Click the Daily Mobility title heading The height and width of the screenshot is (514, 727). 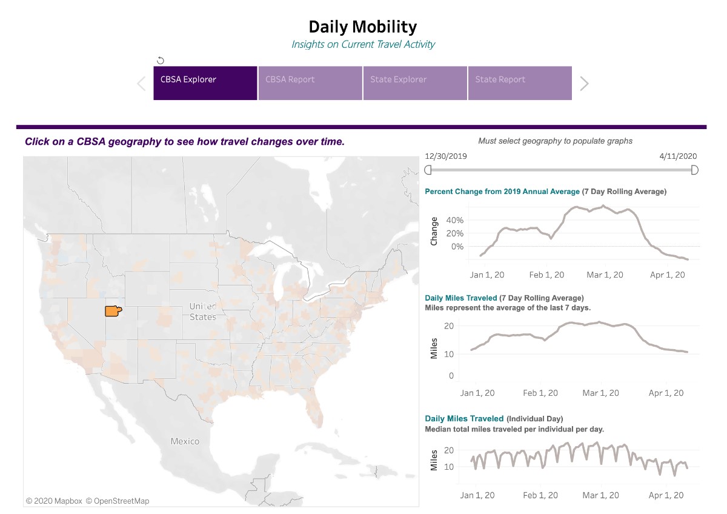point(363,27)
